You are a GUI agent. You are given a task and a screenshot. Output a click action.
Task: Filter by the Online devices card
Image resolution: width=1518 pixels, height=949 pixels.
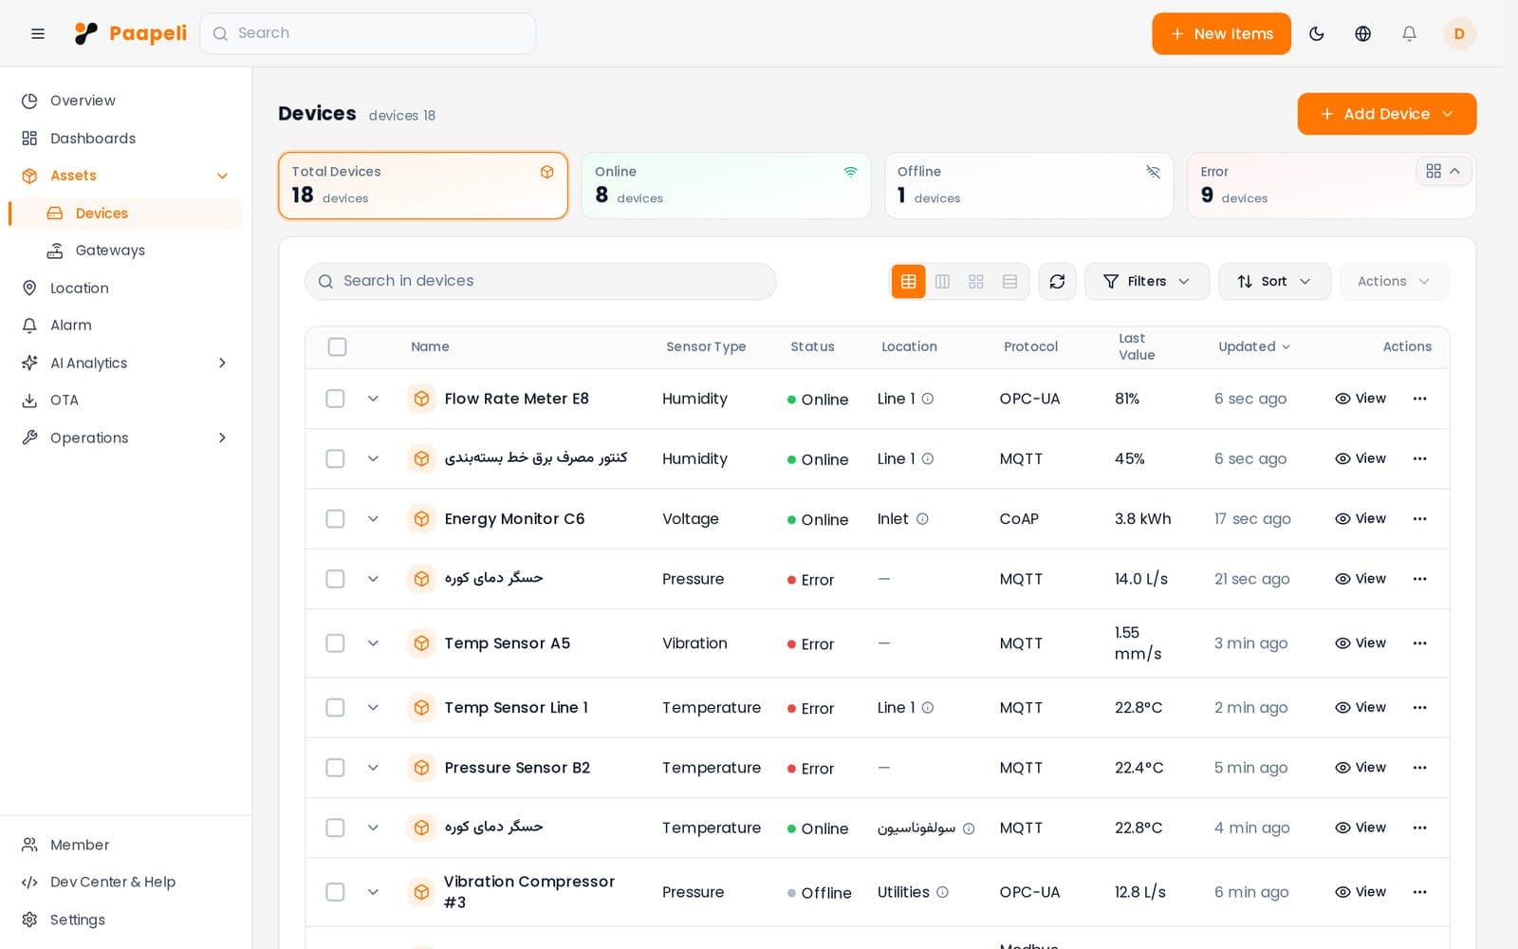(726, 186)
